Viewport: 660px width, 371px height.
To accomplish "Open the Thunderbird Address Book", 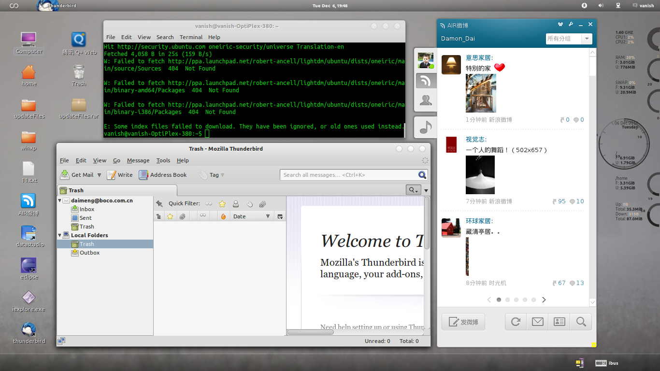I will coord(163,175).
